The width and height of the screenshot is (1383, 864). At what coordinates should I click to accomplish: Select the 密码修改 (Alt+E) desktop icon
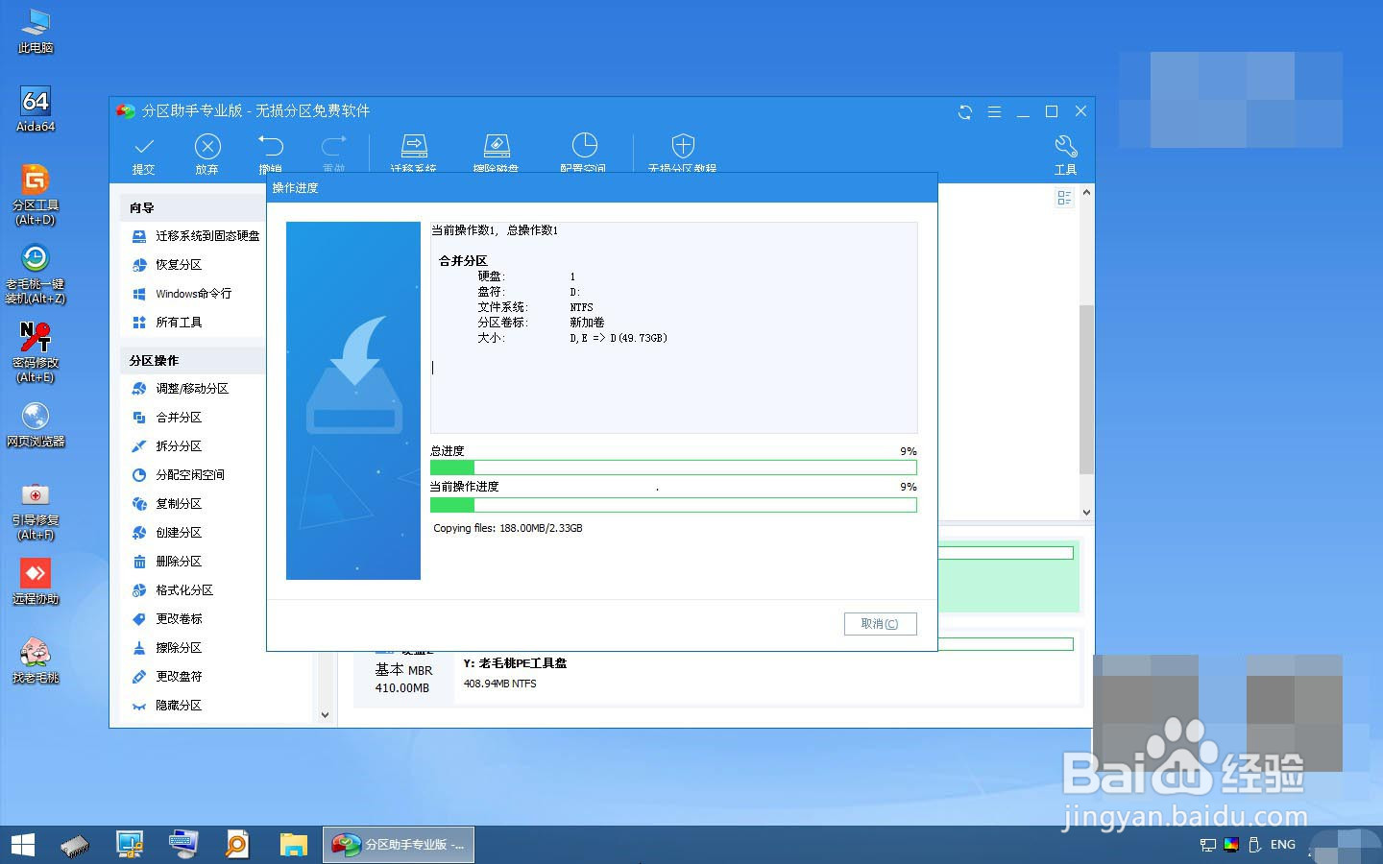(x=36, y=352)
